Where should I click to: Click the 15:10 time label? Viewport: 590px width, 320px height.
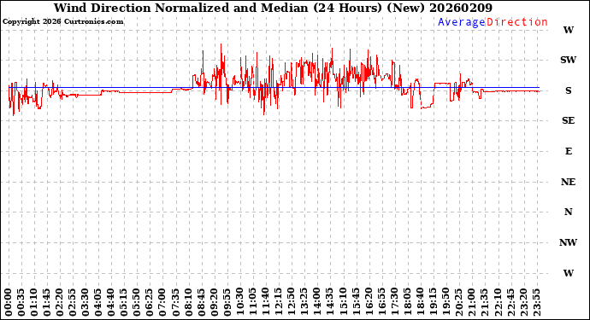pos(343,302)
